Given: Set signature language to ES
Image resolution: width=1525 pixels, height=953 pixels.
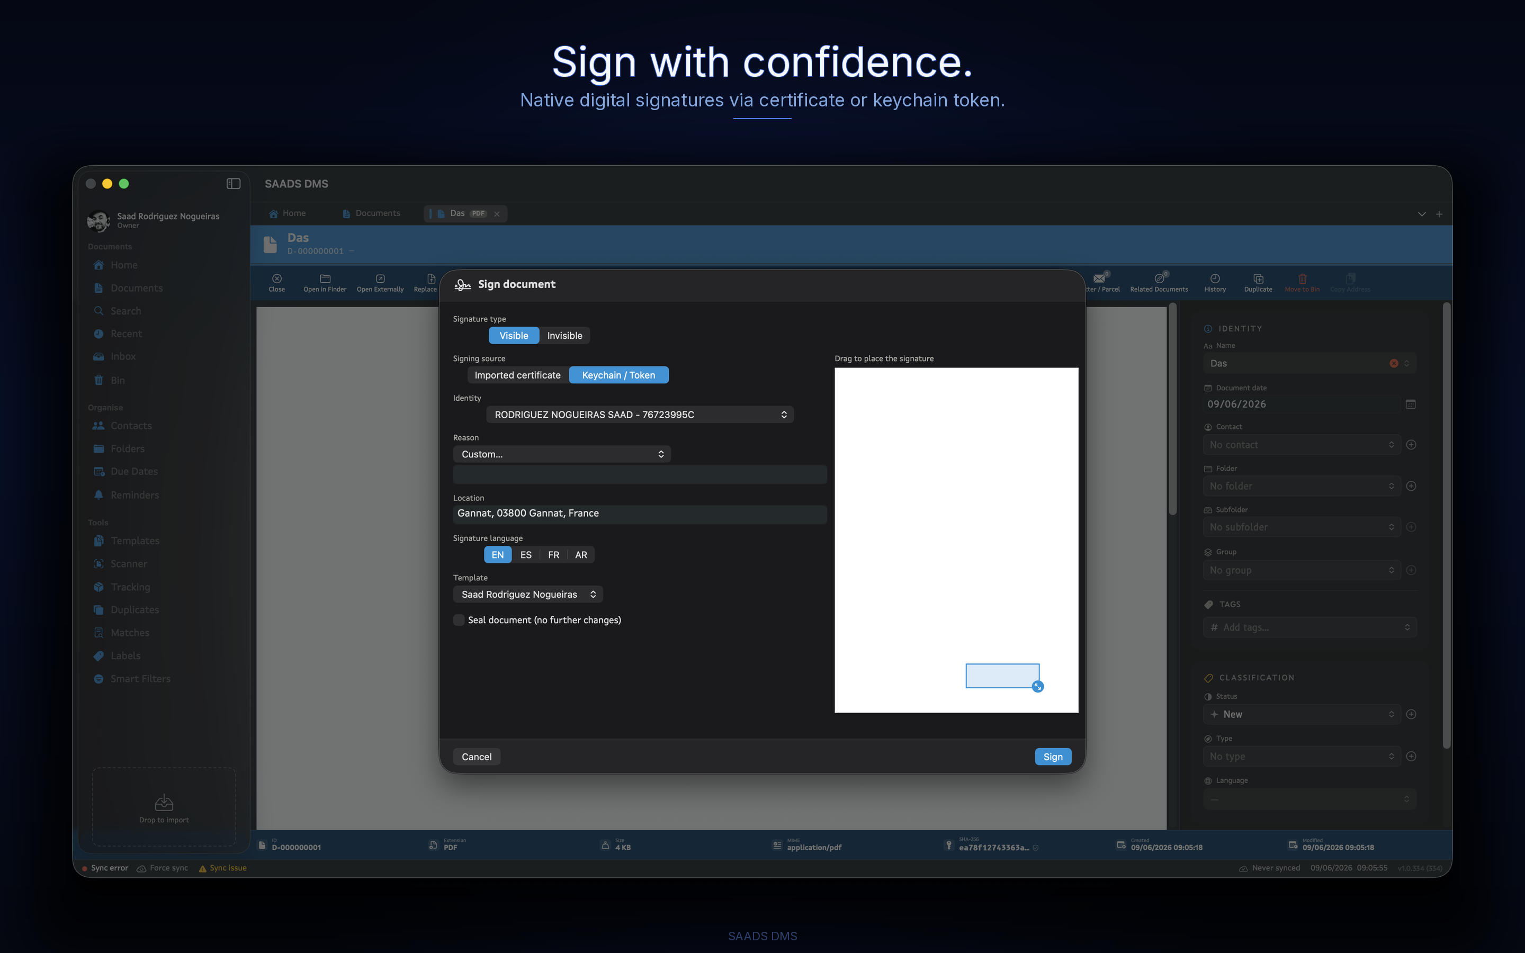Looking at the screenshot, I should (526, 555).
